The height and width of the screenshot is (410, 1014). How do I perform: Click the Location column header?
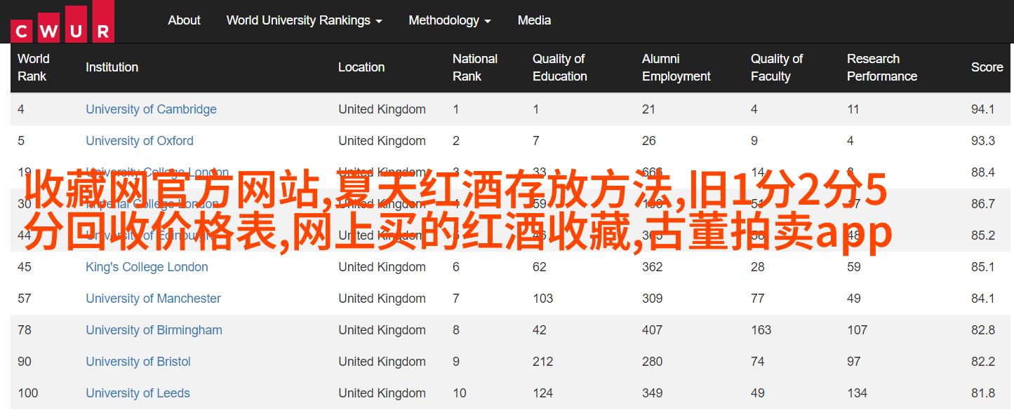[361, 67]
